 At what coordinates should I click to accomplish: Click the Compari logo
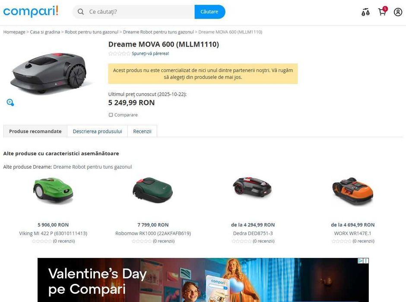tap(31, 12)
